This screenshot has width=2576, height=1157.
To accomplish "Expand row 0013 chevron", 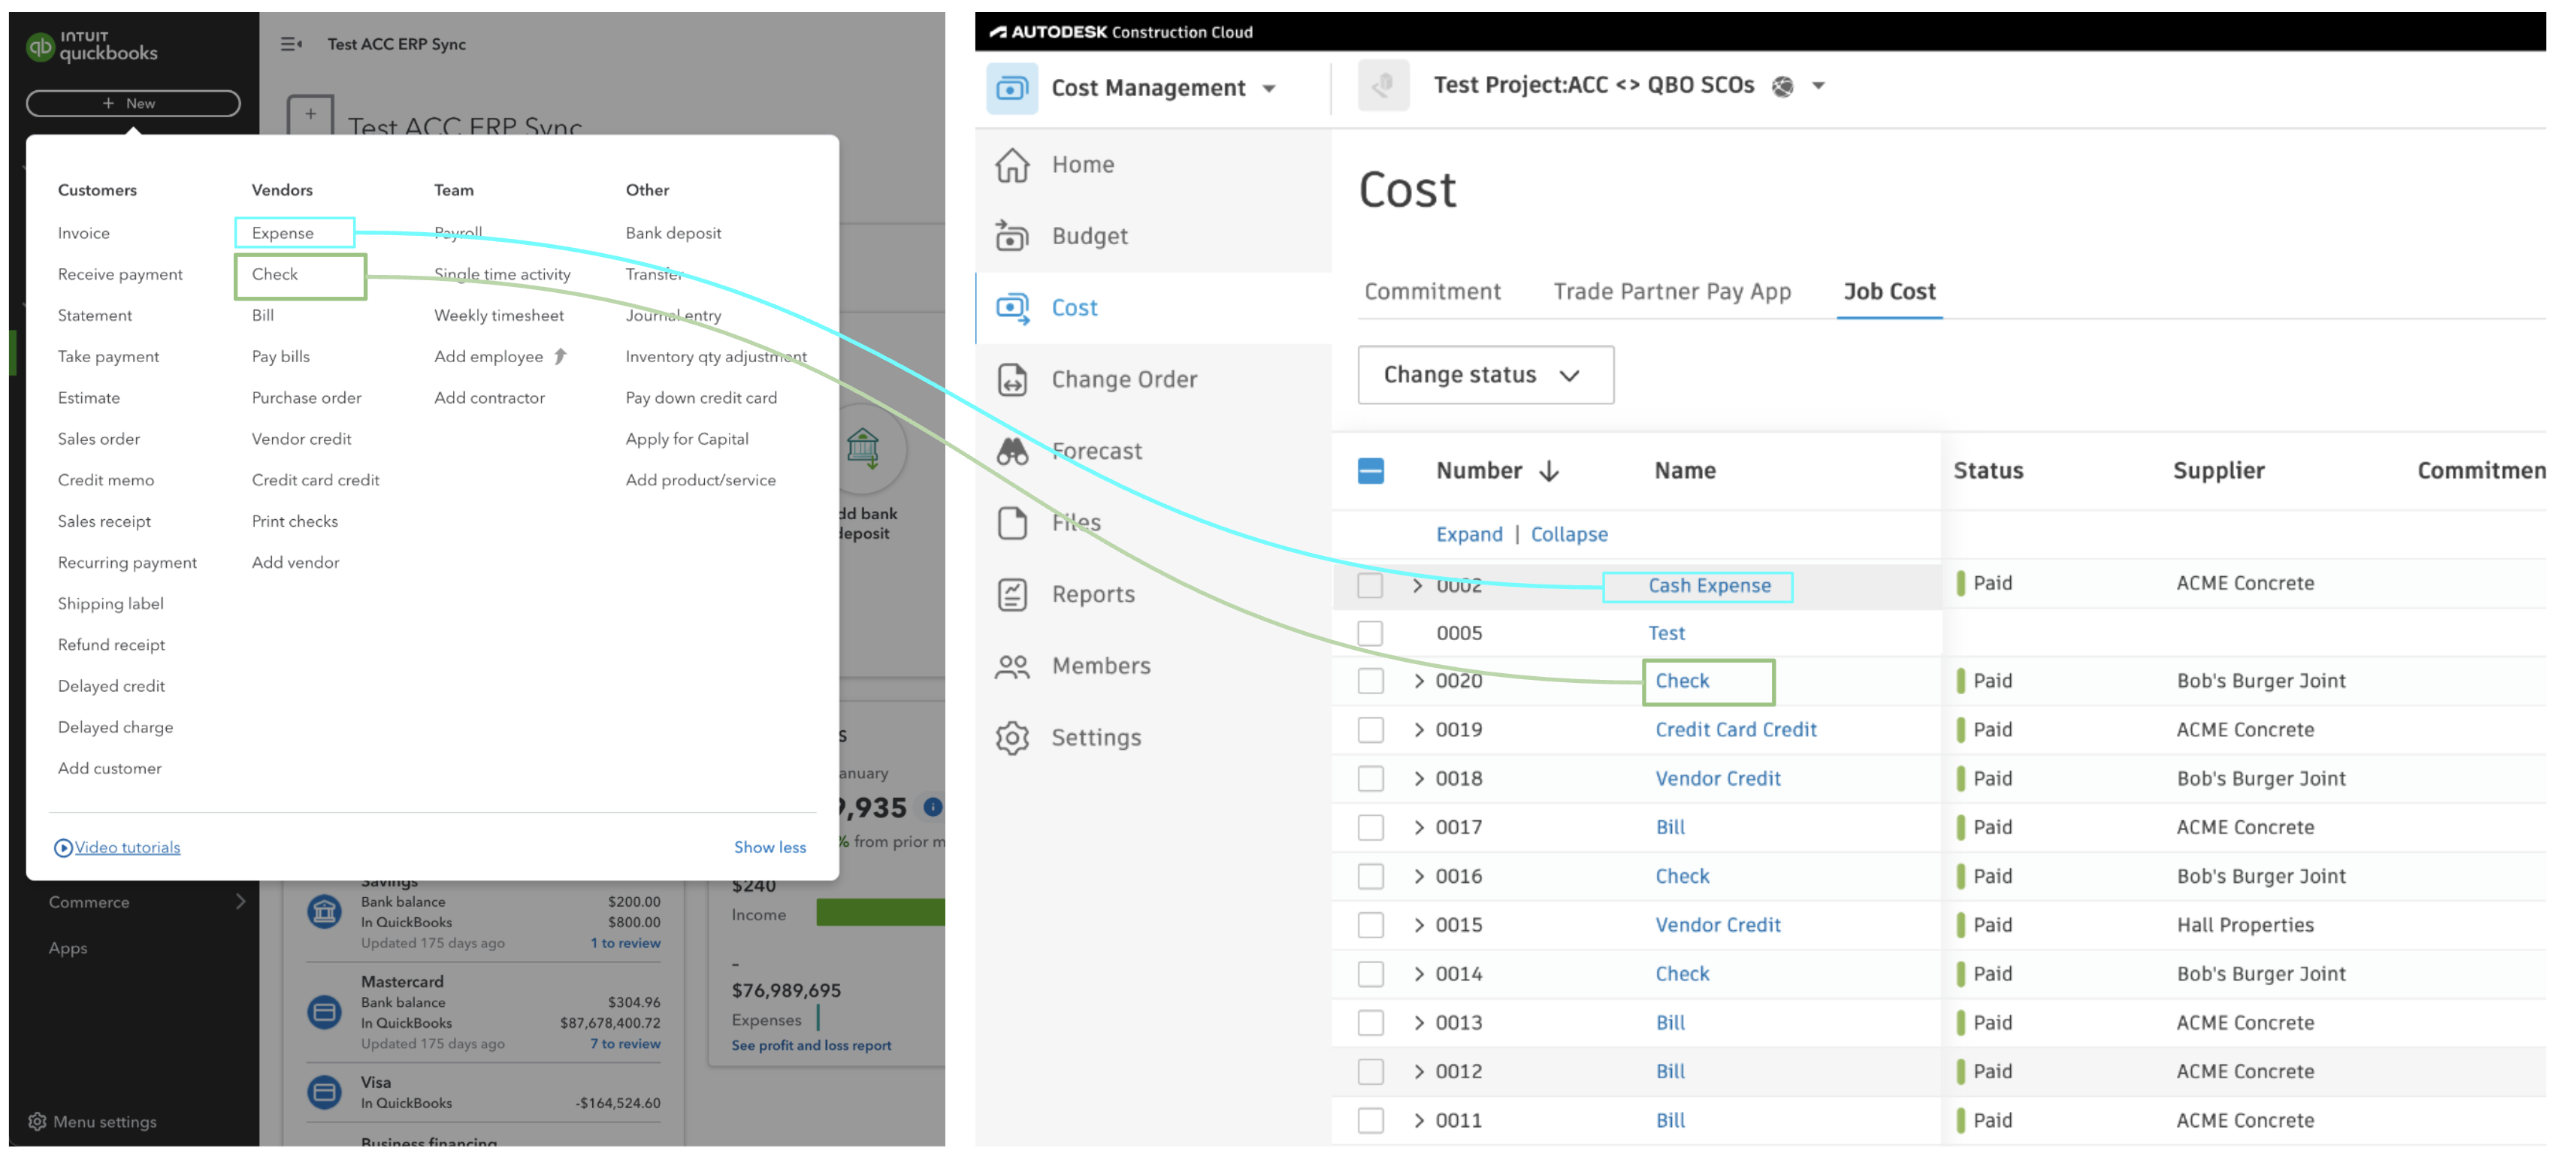I will pyautogui.click(x=1418, y=1023).
